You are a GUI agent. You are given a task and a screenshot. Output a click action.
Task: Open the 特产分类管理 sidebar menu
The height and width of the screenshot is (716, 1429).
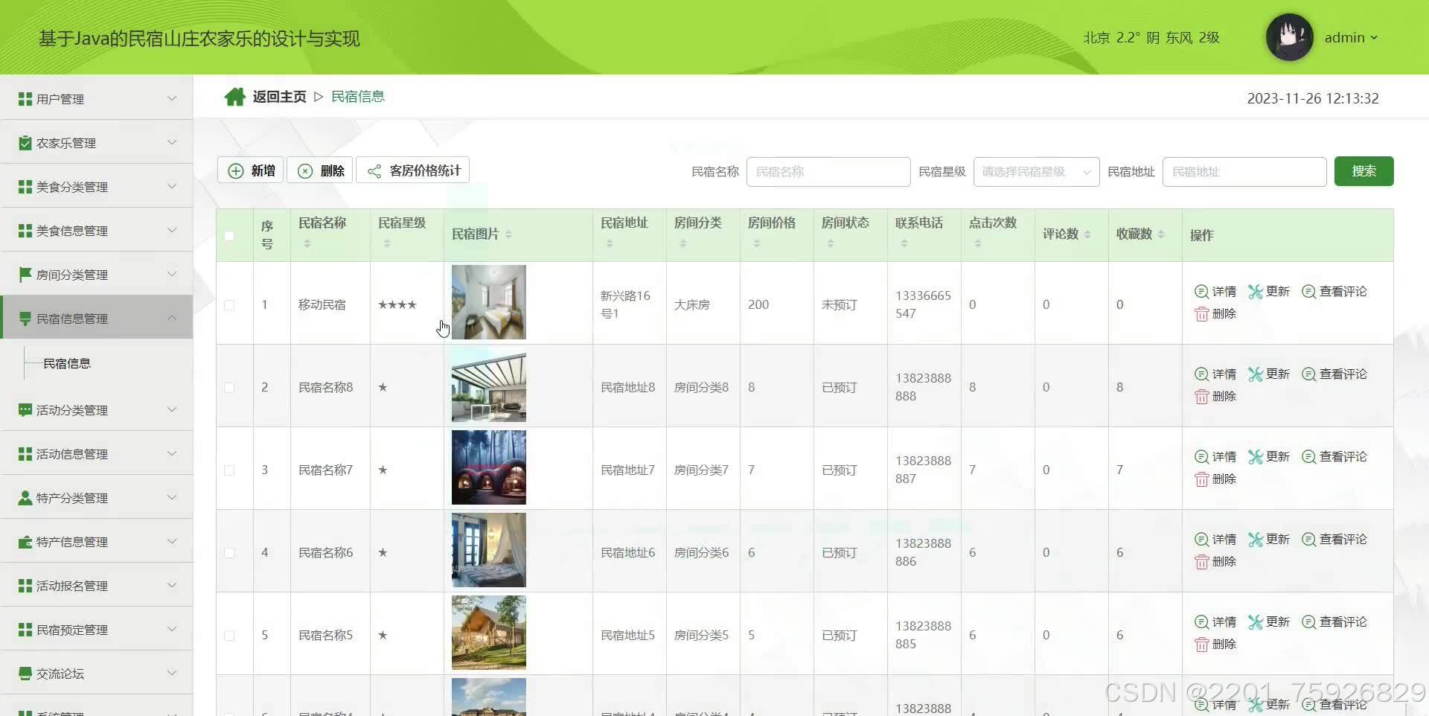(97, 497)
